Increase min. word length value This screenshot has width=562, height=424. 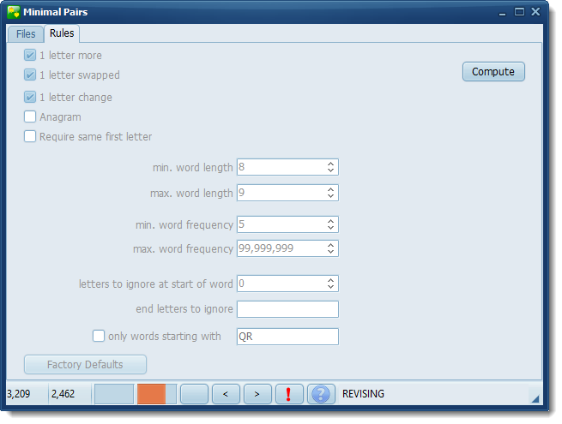pyautogui.click(x=330, y=164)
